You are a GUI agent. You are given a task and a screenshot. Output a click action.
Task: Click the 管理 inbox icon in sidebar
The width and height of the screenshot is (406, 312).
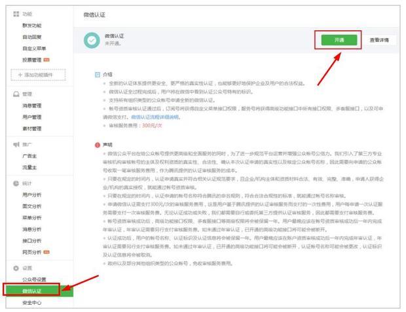coord(16,94)
